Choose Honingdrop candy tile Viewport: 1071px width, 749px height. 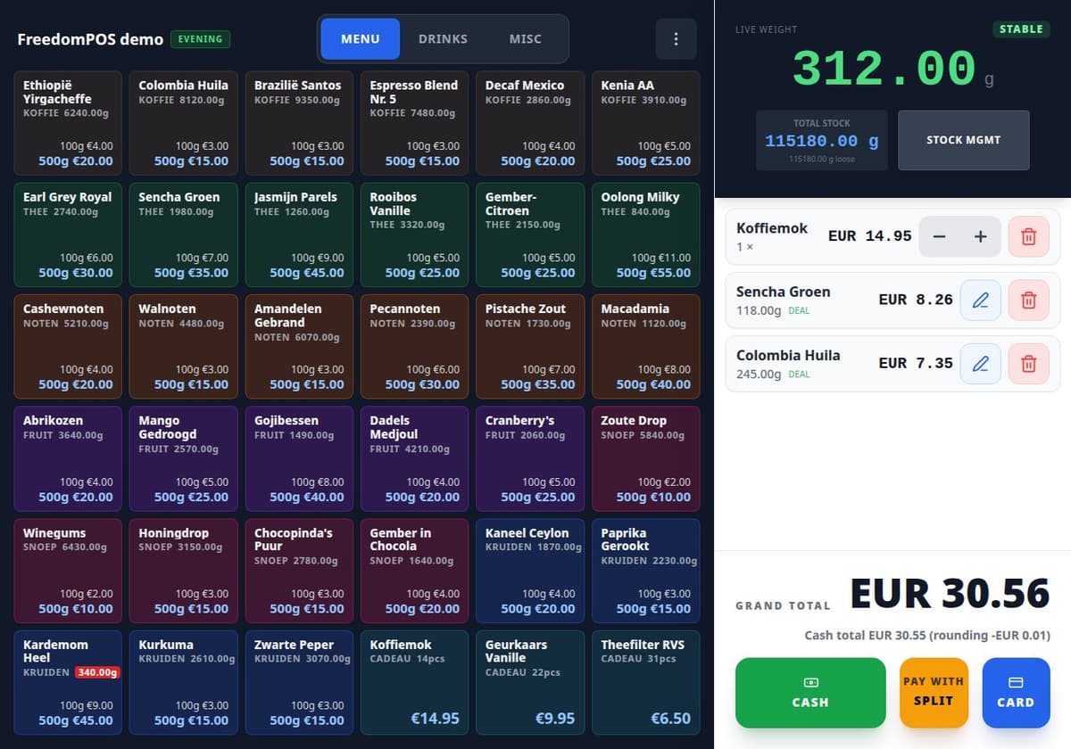(x=184, y=571)
